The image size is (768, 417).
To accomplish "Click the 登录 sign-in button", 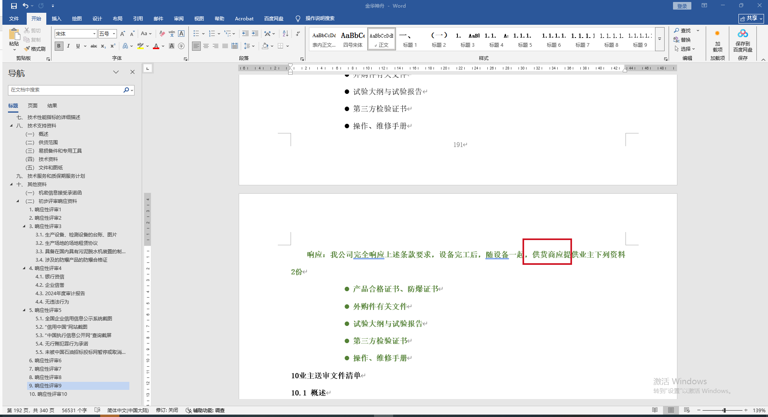I will tap(682, 6).
